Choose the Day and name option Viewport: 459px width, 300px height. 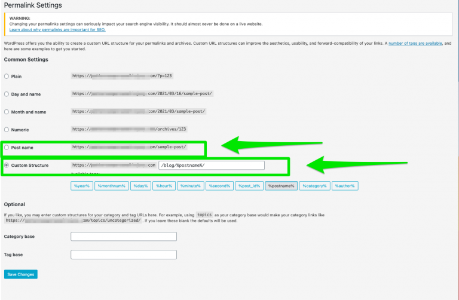coord(7,94)
